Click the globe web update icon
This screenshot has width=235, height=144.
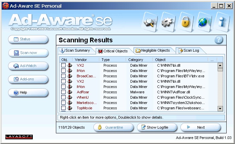coord(204,22)
